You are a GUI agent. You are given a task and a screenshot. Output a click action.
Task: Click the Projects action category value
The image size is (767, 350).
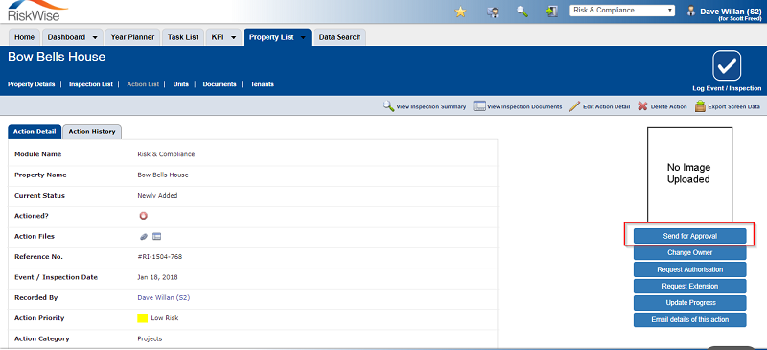tap(150, 338)
